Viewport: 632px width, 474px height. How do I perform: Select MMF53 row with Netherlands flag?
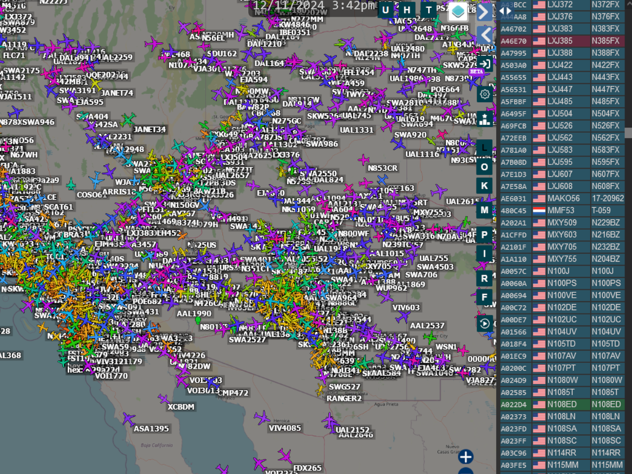pos(562,210)
